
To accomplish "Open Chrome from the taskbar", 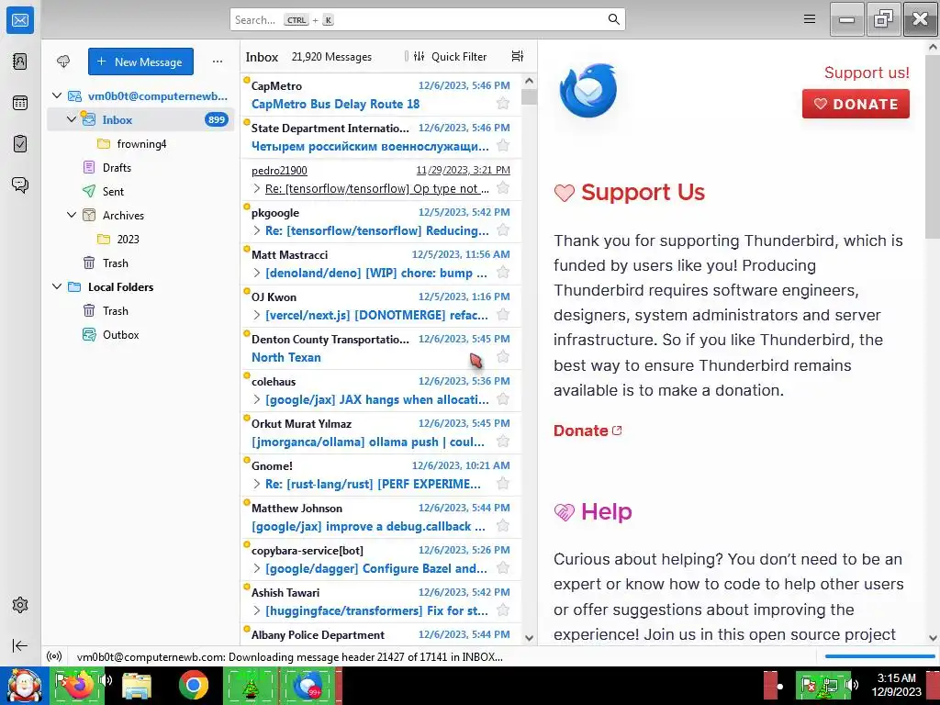I will tap(193, 685).
